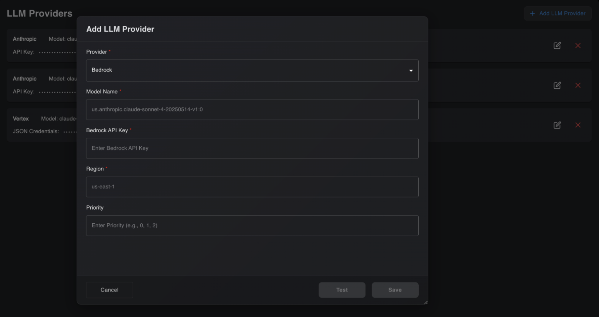
Task: Click the Bedrock API Key label
Action: pos(107,130)
